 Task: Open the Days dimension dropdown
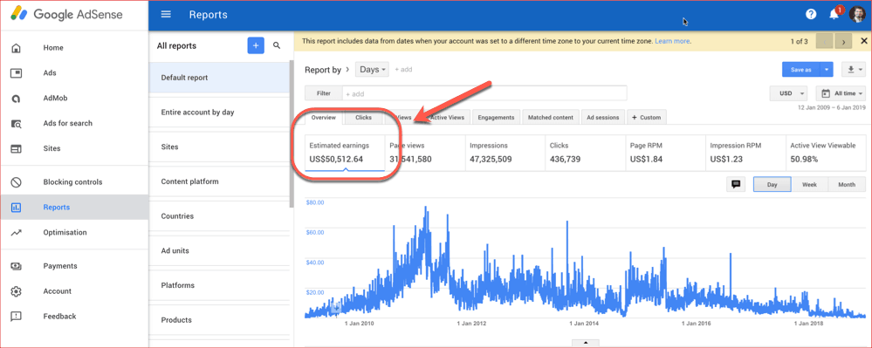point(372,70)
